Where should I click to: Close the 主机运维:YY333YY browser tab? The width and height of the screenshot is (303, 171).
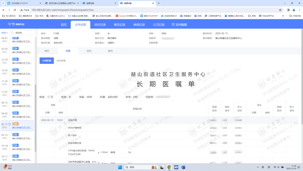[40, 3]
